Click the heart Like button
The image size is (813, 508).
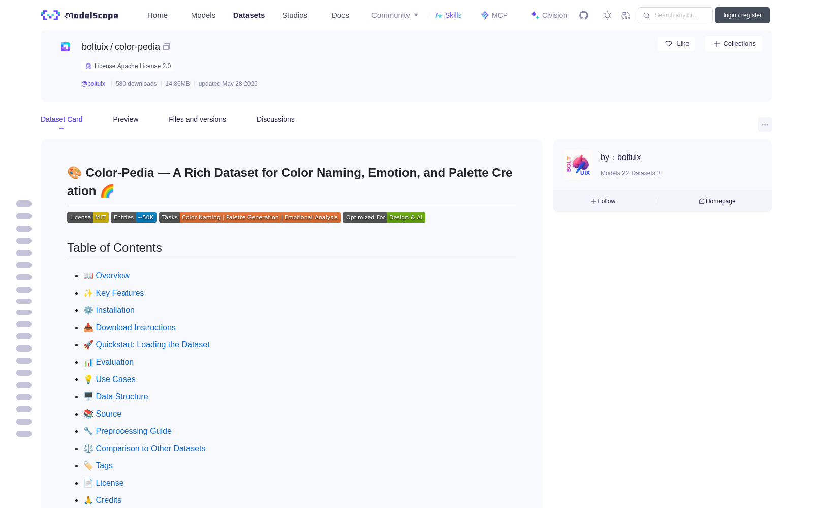point(676,44)
